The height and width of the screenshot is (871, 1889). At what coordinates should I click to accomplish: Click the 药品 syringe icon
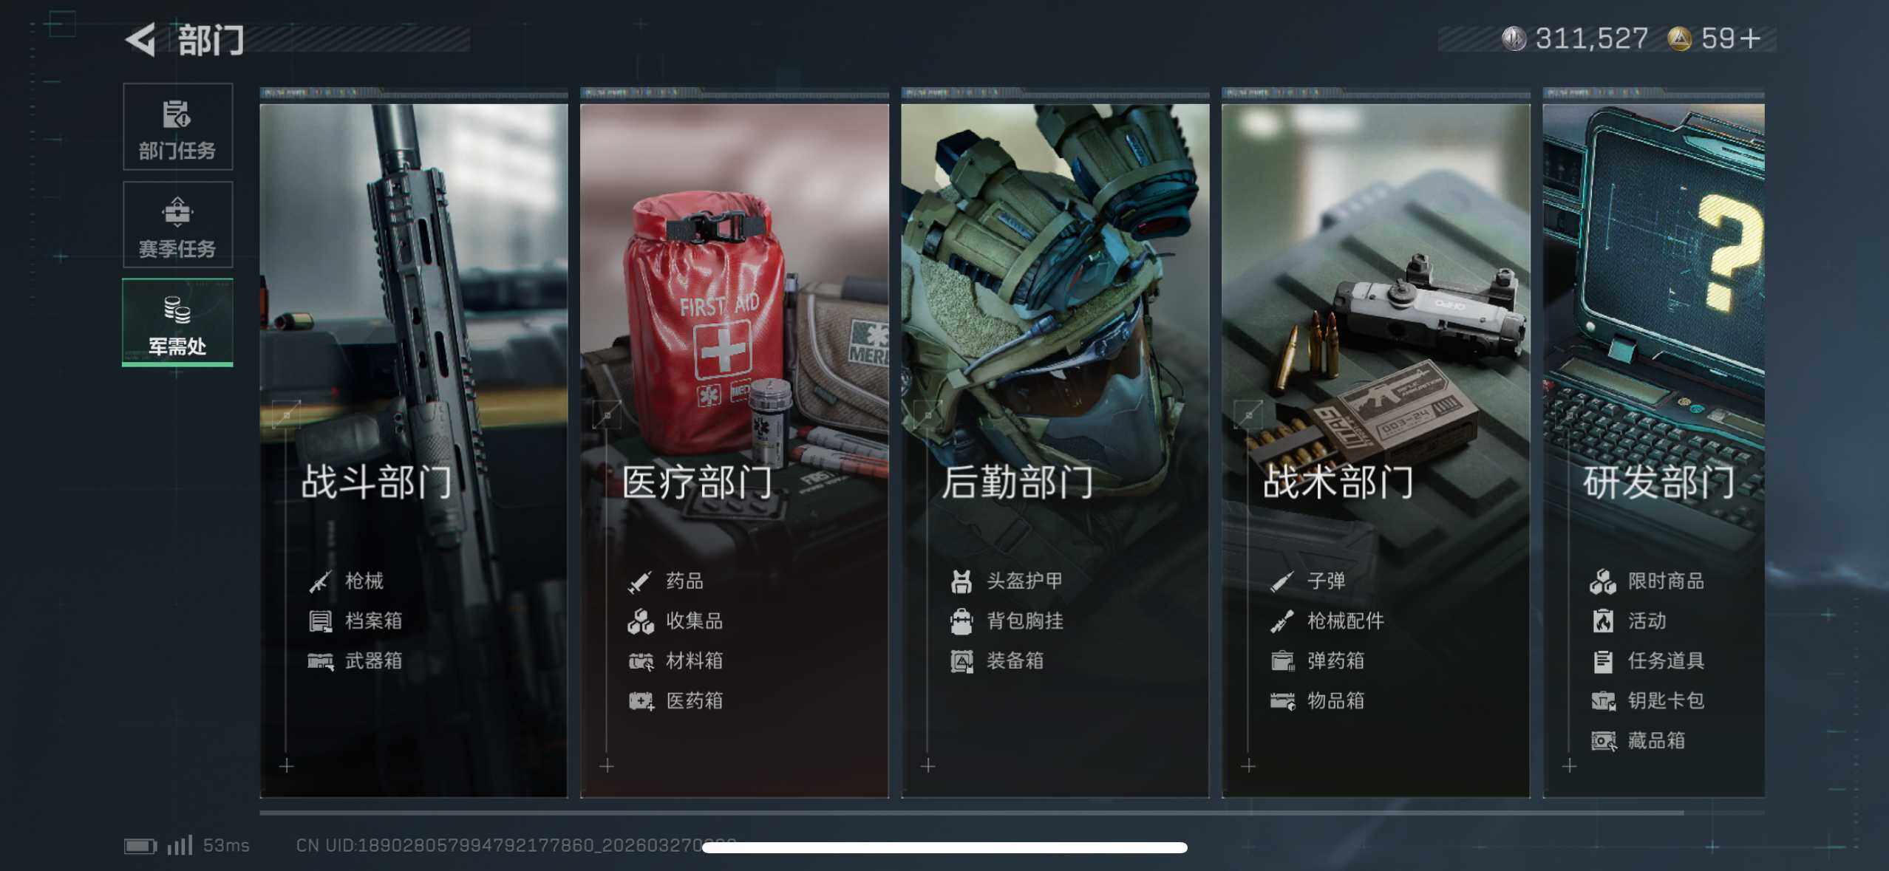pos(640,581)
